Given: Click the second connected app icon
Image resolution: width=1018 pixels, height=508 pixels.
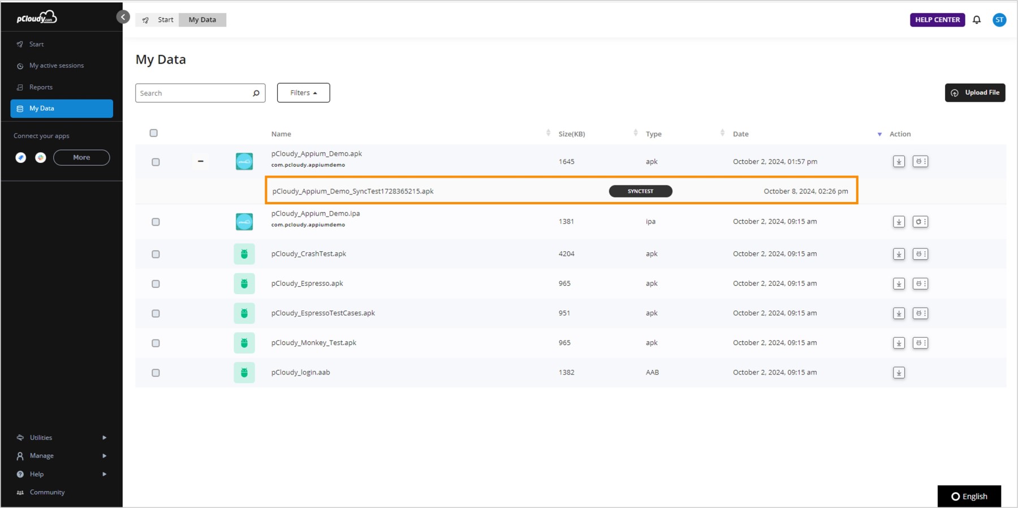Looking at the screenshot, I should pos(41,158).
